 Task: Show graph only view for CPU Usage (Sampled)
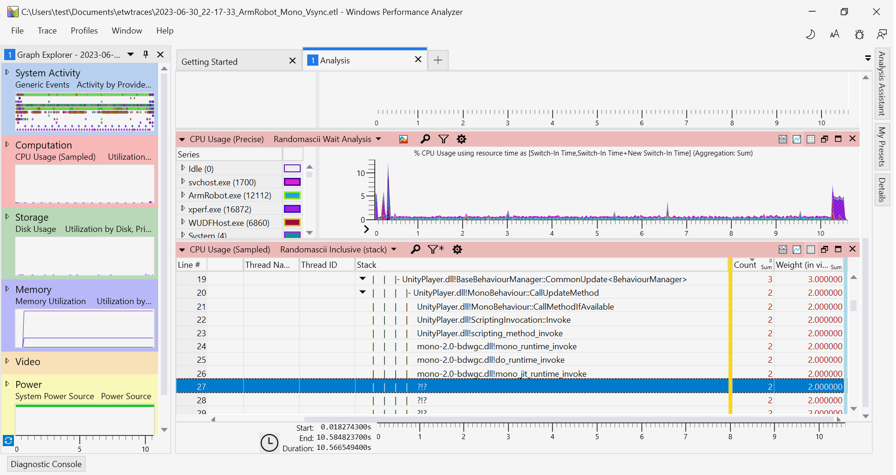[x=797, y=250]
